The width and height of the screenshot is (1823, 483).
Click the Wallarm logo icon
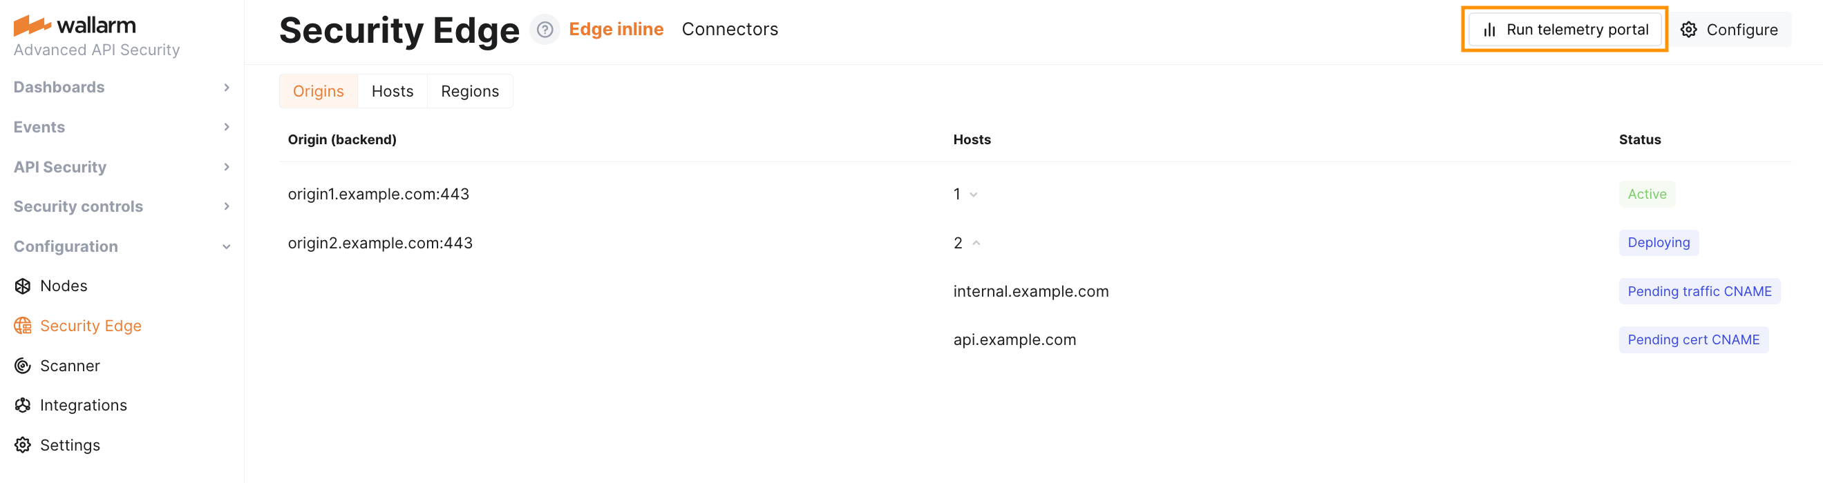[32, 26]
